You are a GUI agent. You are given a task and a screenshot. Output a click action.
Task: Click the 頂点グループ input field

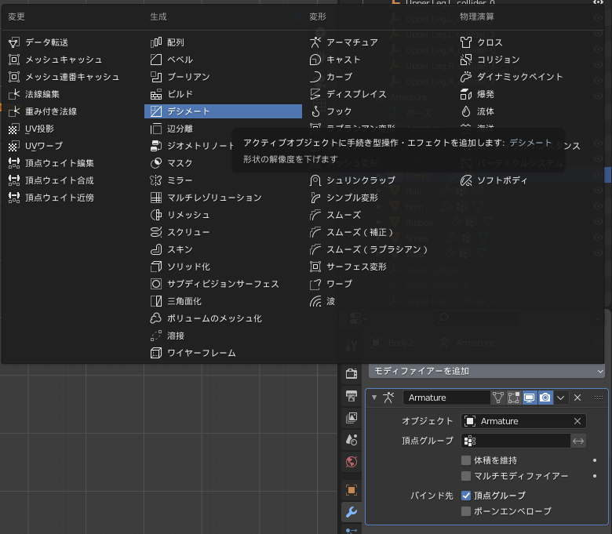(x=515, y=441)
